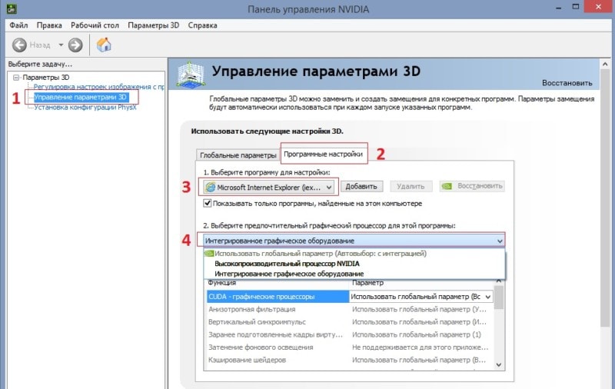Image resolution: width=615 pixels, height=389 pixels.
Task: Open the Файл menu
Action: click(18, 25)
